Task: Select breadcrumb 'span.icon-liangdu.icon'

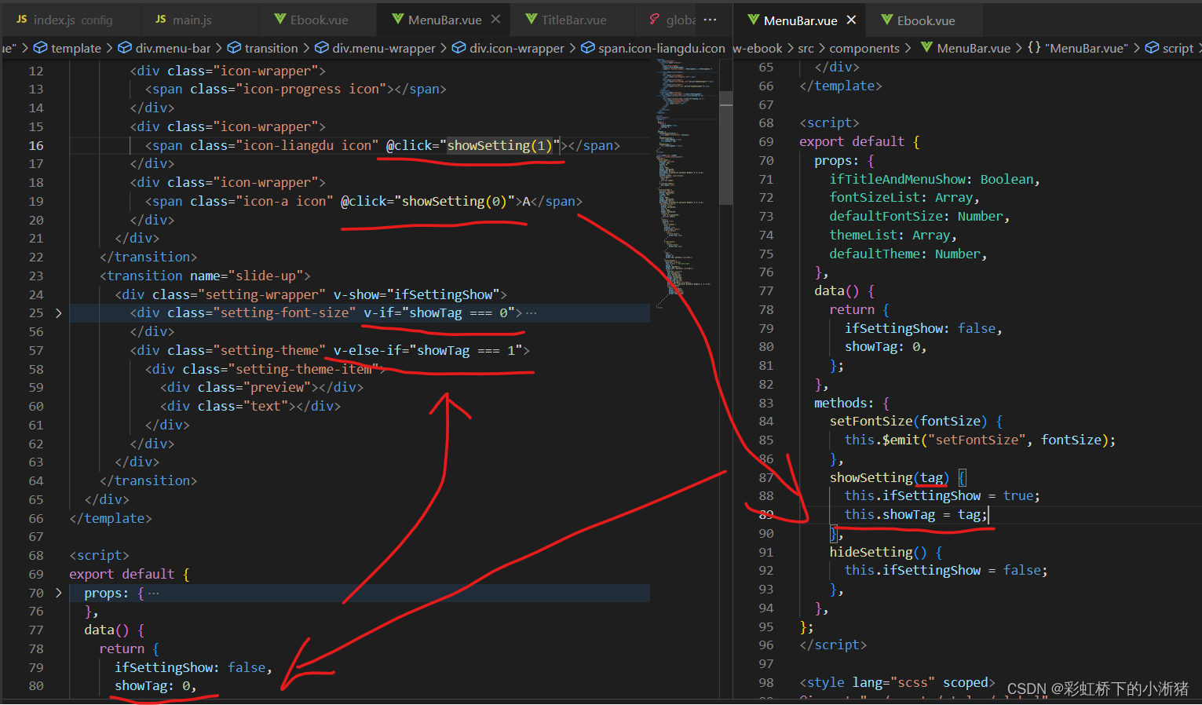Action: click(653, 48)
